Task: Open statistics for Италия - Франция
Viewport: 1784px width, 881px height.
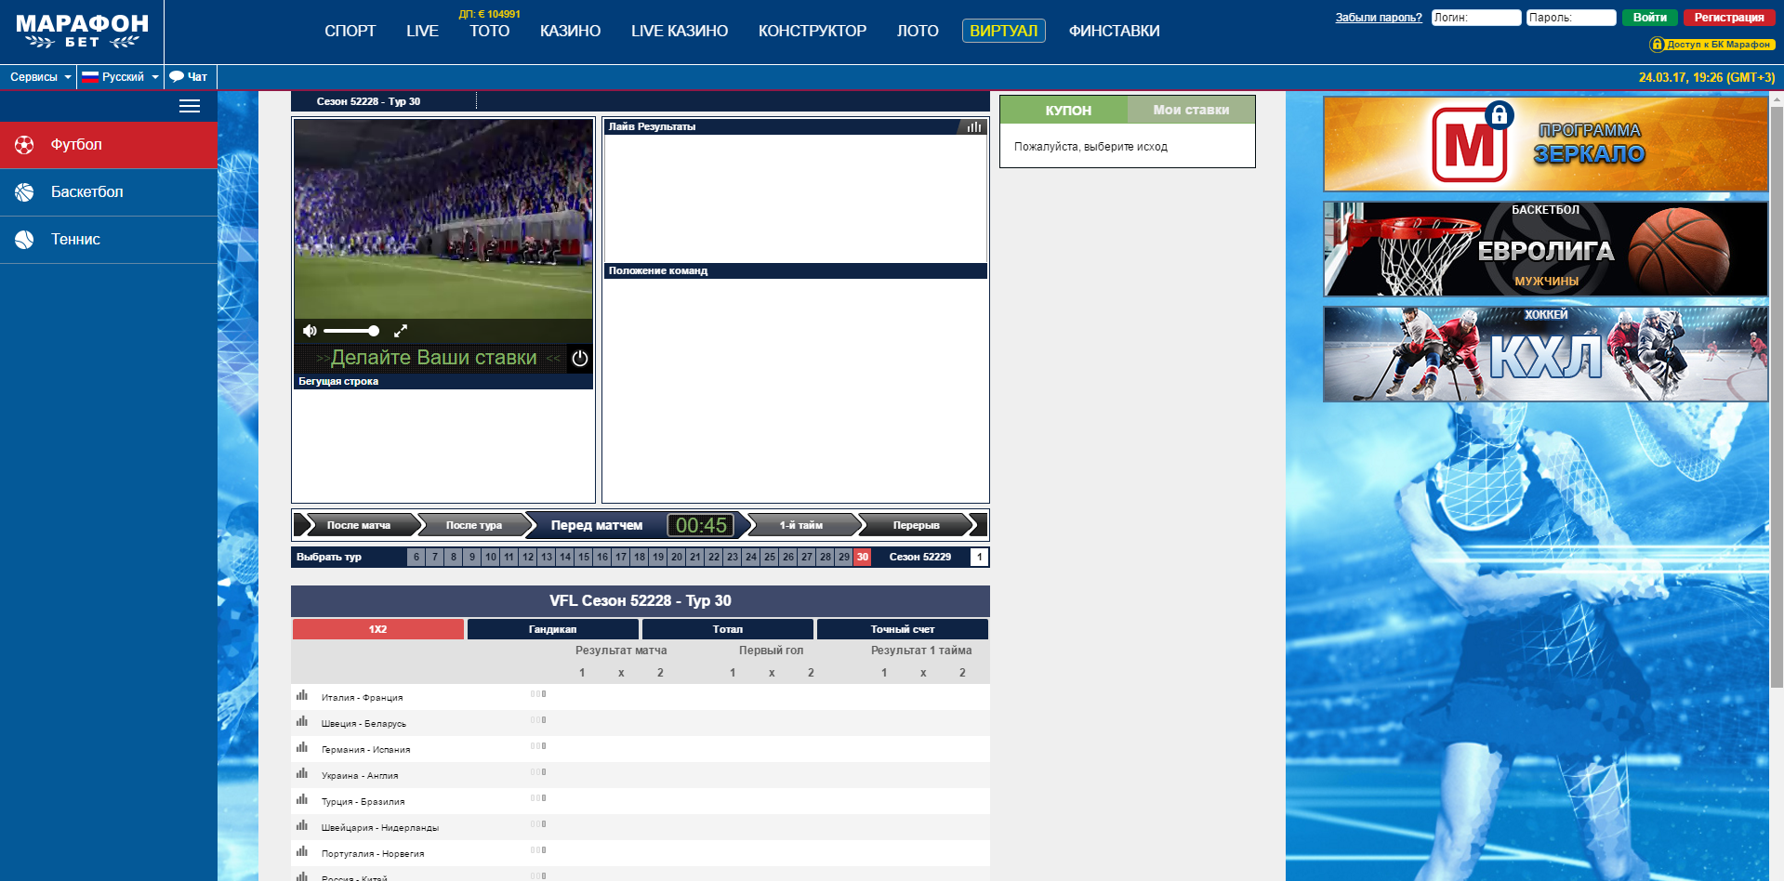Action: [302, 695]
